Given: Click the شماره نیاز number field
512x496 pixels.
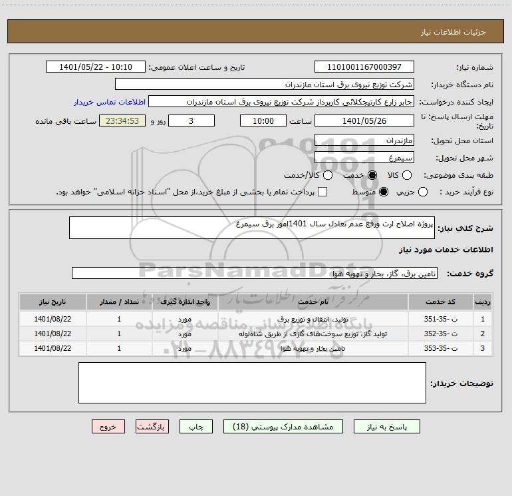Looking at the screenshot, I should (364, 67).
